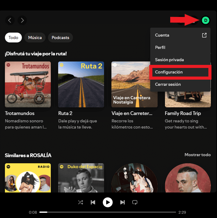Open Perfil from the profile menu
The height and width of the screenshot is (218, 217).
(x=180, y=47)
